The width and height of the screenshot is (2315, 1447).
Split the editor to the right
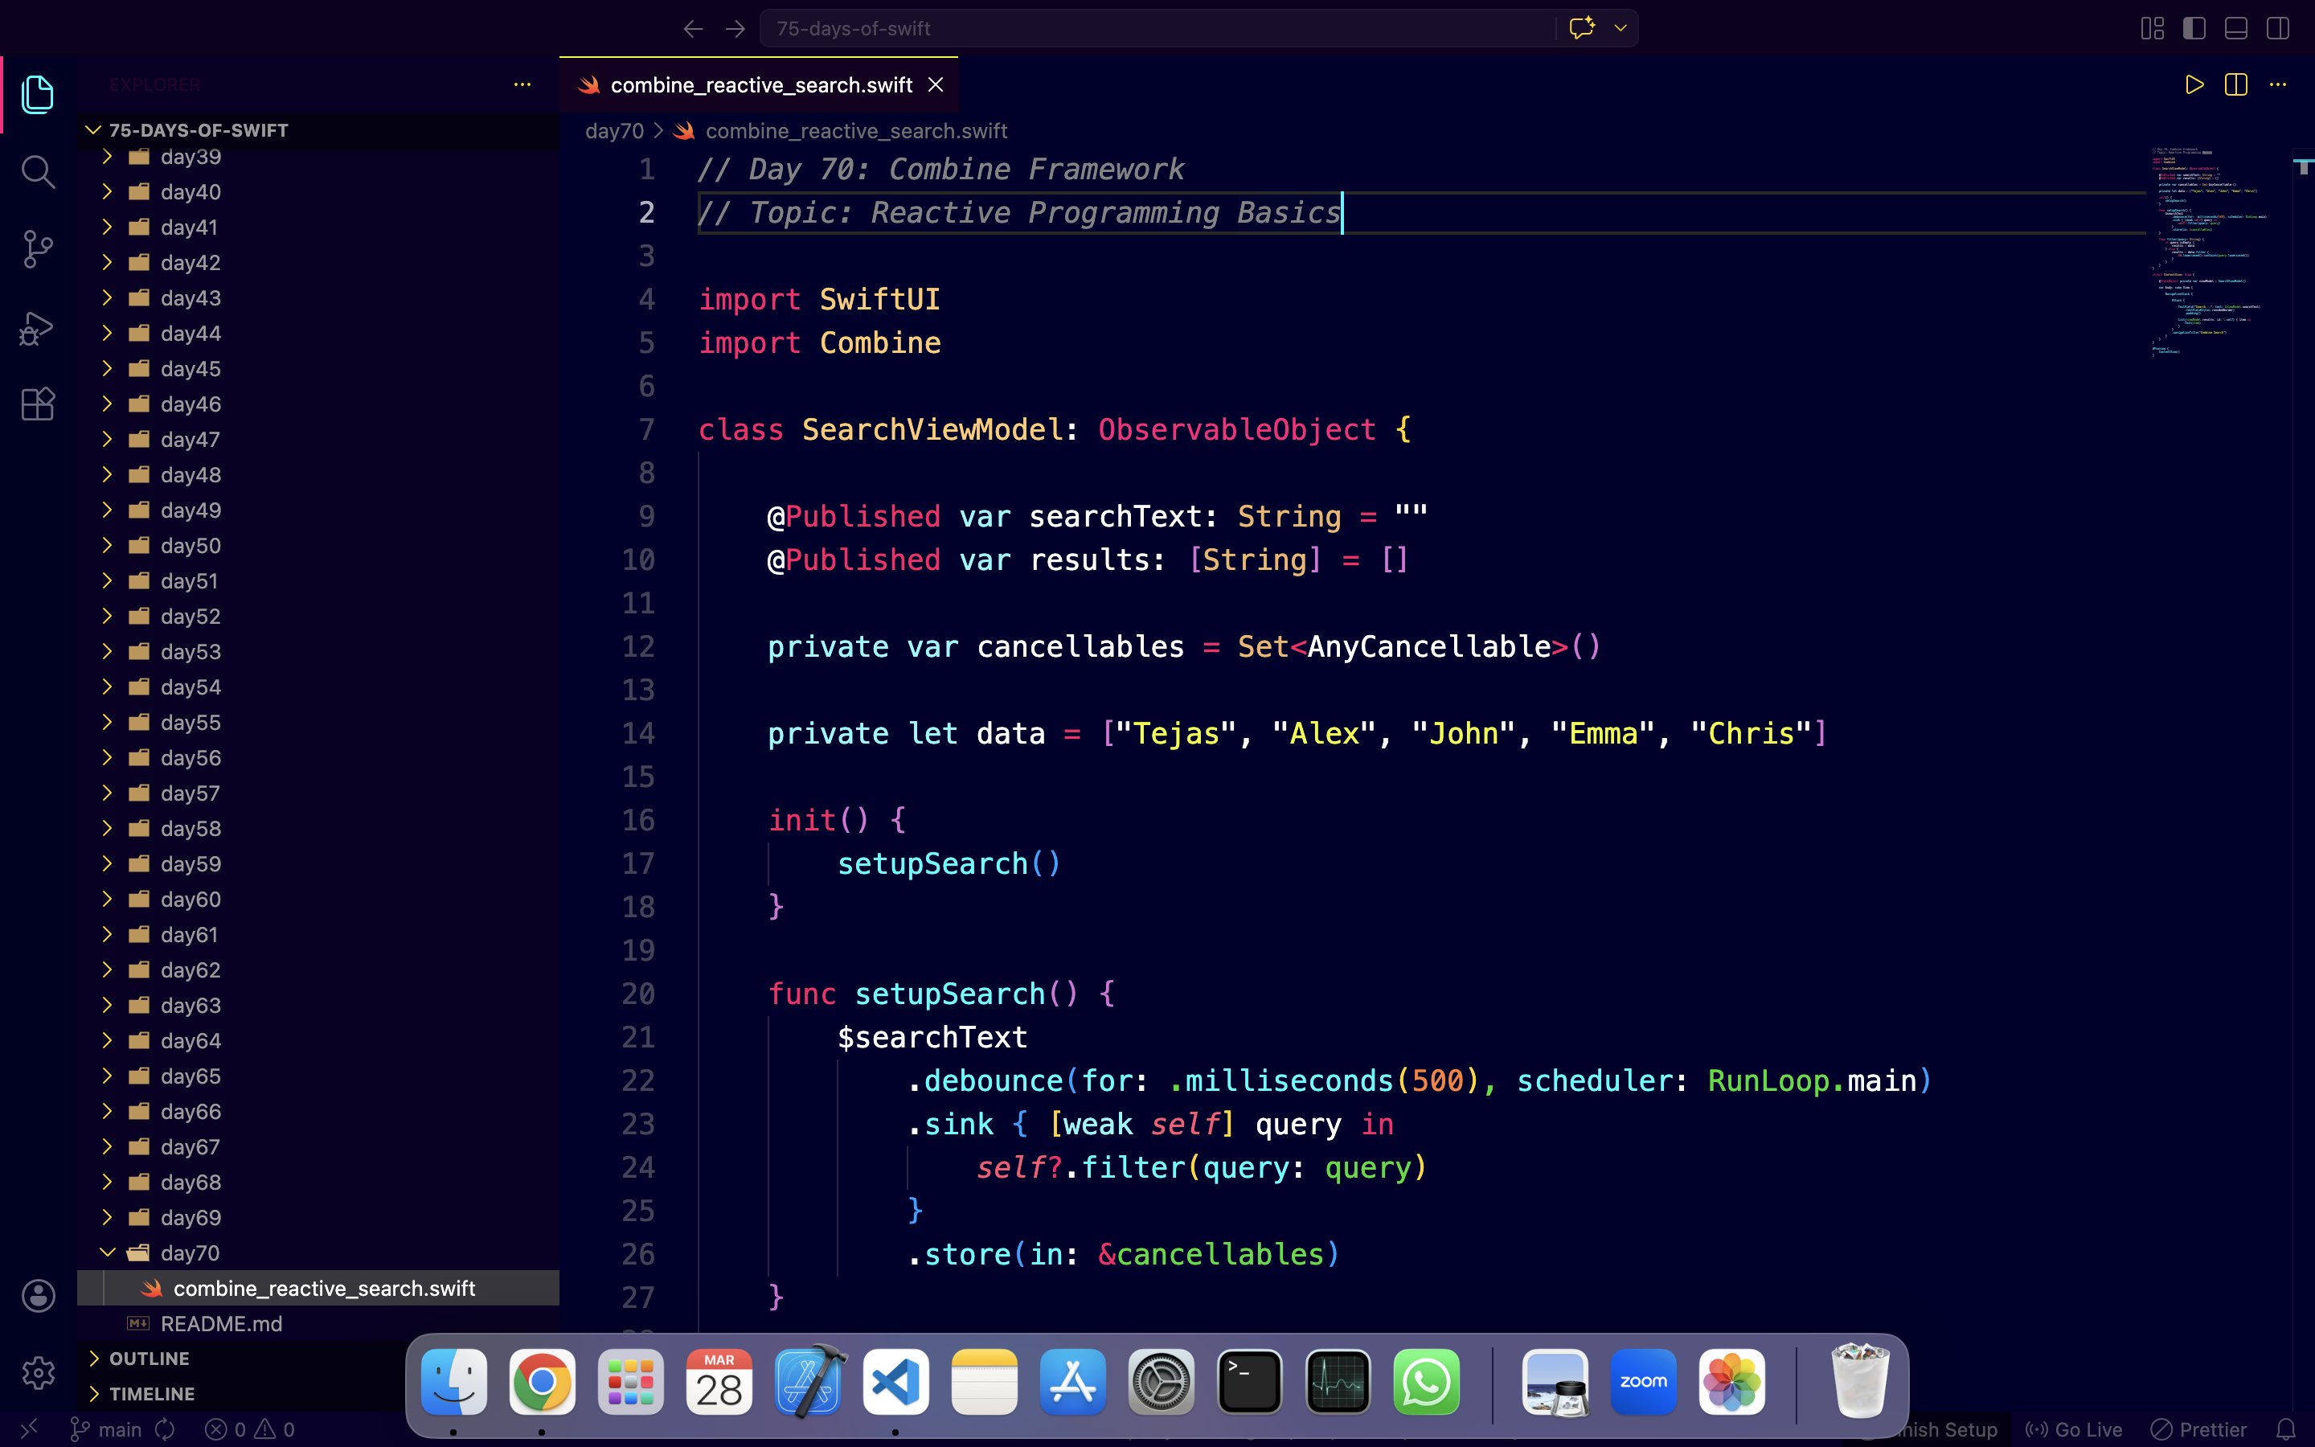tap(2235, 85)
